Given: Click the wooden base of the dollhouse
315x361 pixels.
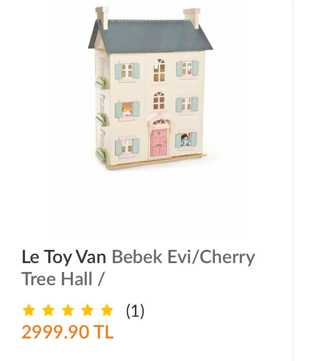Looking at the screenshot, I should pyautogui.click(x=157, y=161).
